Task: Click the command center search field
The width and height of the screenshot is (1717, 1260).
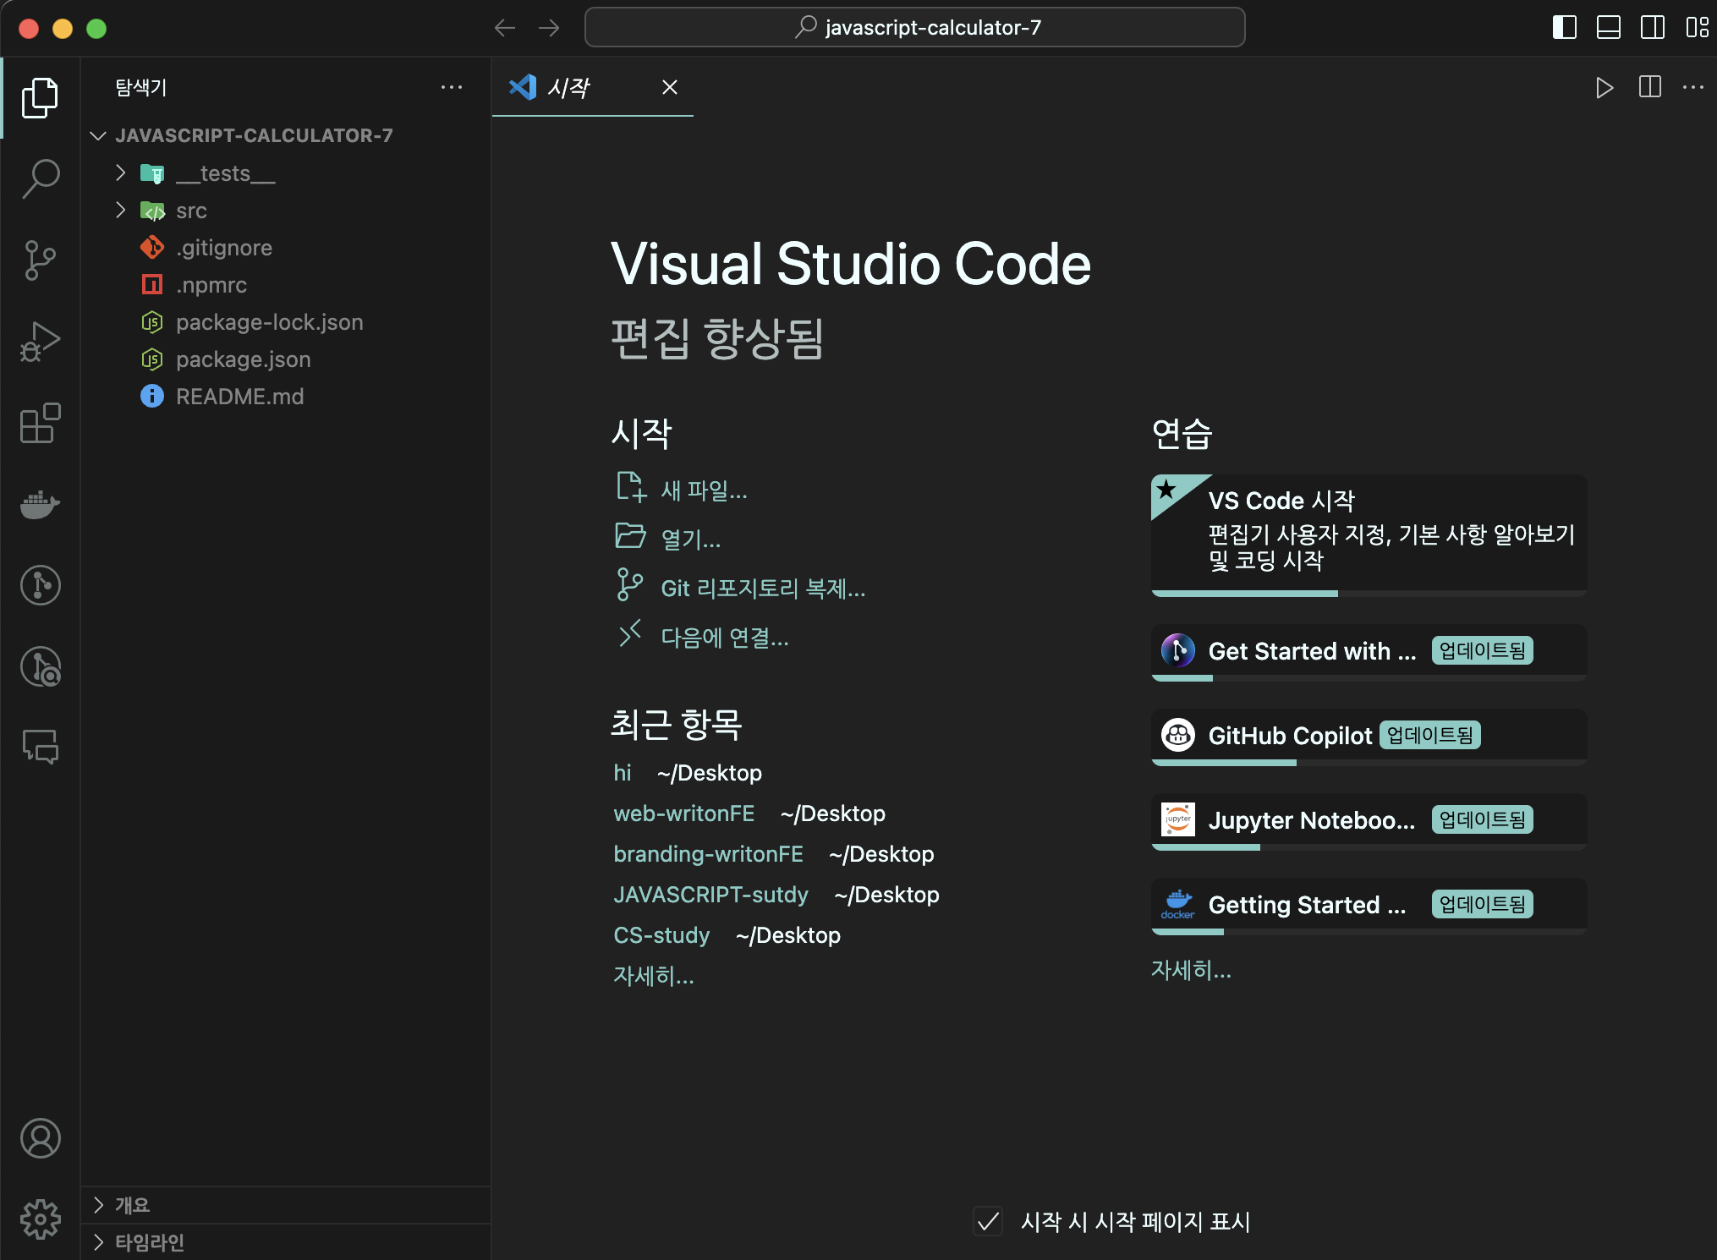Action: pyautogui.click(x=914, y=28)
